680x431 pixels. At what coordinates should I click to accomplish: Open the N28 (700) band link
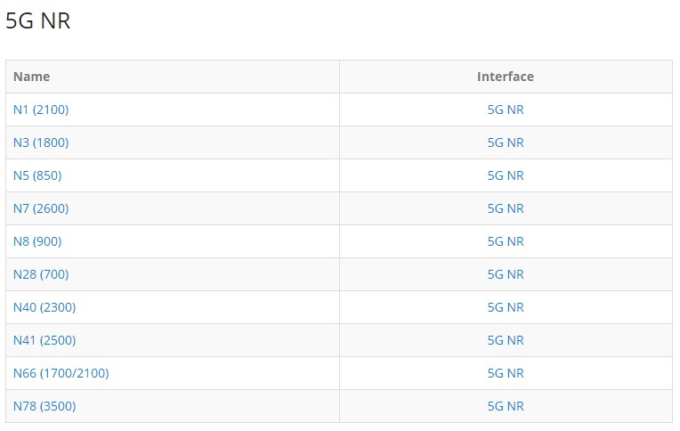[x=41, y=274]
